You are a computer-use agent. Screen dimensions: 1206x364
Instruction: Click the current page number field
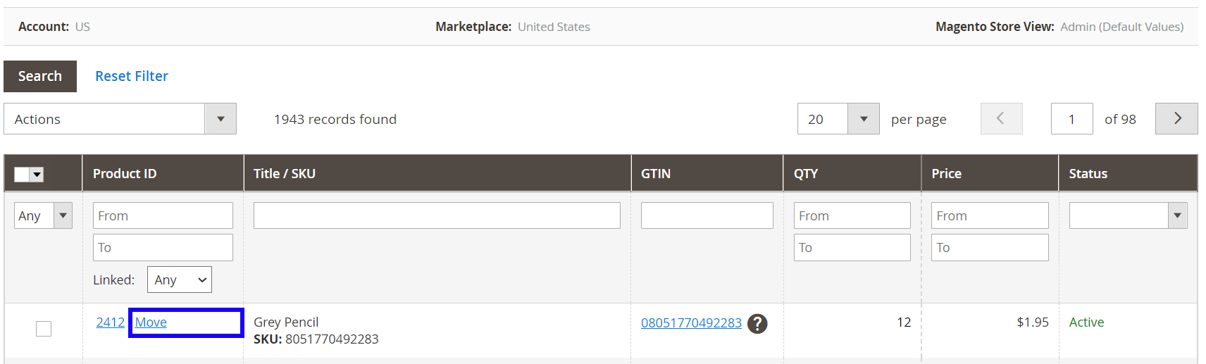pyautogui.click(x=1071, y=119)
